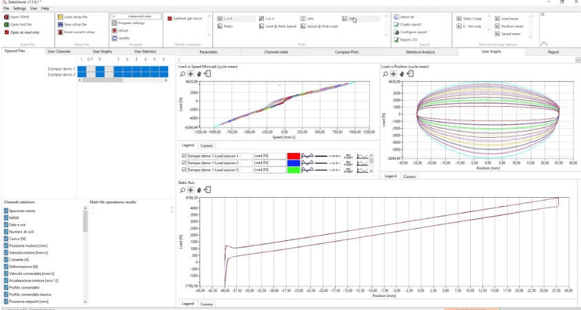
Task: Toggle Load mean processing option
Action: [x=507, y=19]
